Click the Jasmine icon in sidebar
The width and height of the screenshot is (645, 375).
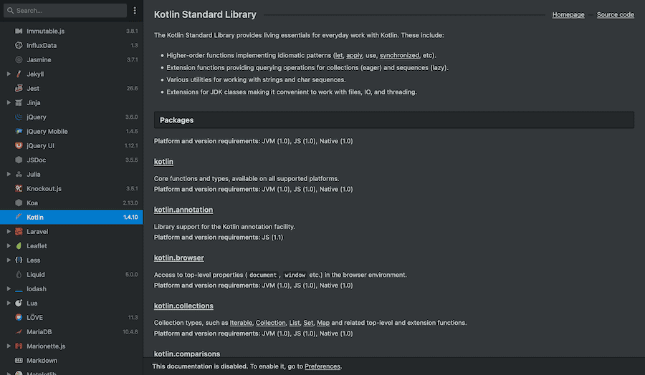click(19, 60)
